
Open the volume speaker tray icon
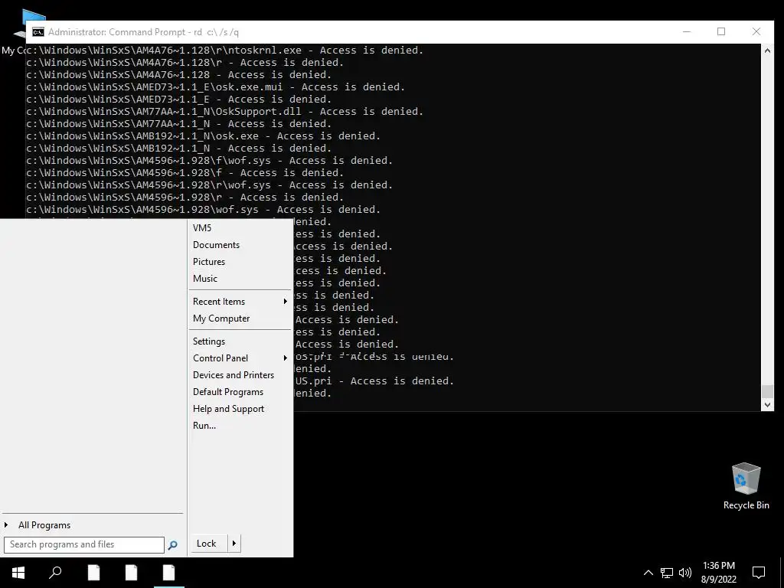685,573
